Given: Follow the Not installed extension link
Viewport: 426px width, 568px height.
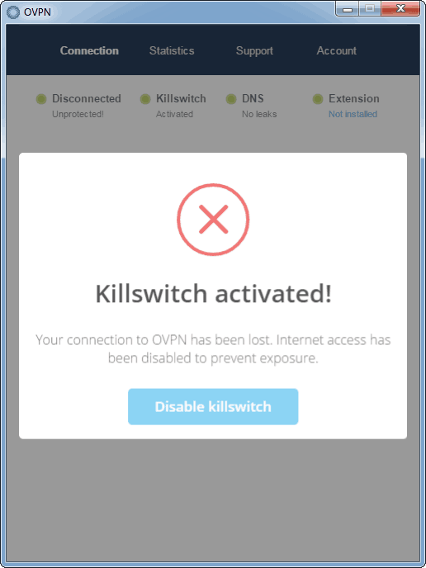Looking at the screenshot, I should pos(353,114).
